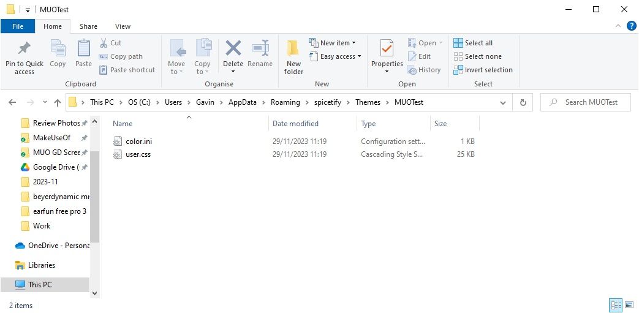The height and width of the screenshot is (313, 639).
Task: Switch to details view layout
Action: pyautogui.click(x=616, y=305)
